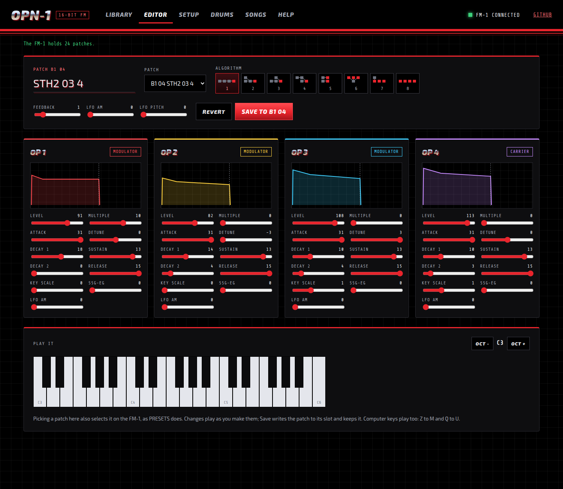This screenshot has width=563, height=489.
Task: Adjust the global LFO AM slider
Action: click(110, 115)
